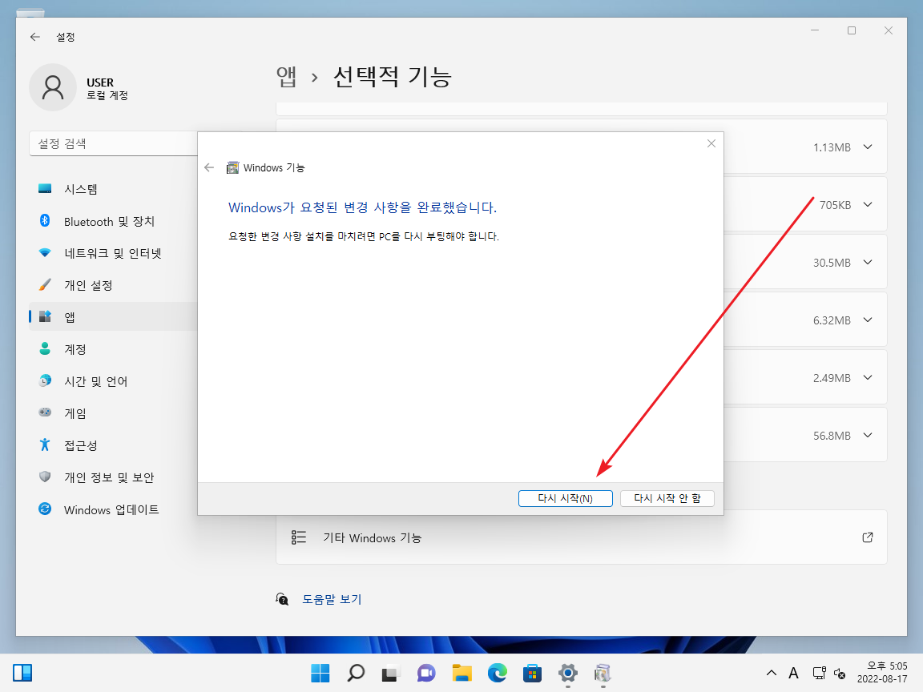The image size is (923, 692).
Task: Click the 게임 controller icon
Action: tap(45, 412)
